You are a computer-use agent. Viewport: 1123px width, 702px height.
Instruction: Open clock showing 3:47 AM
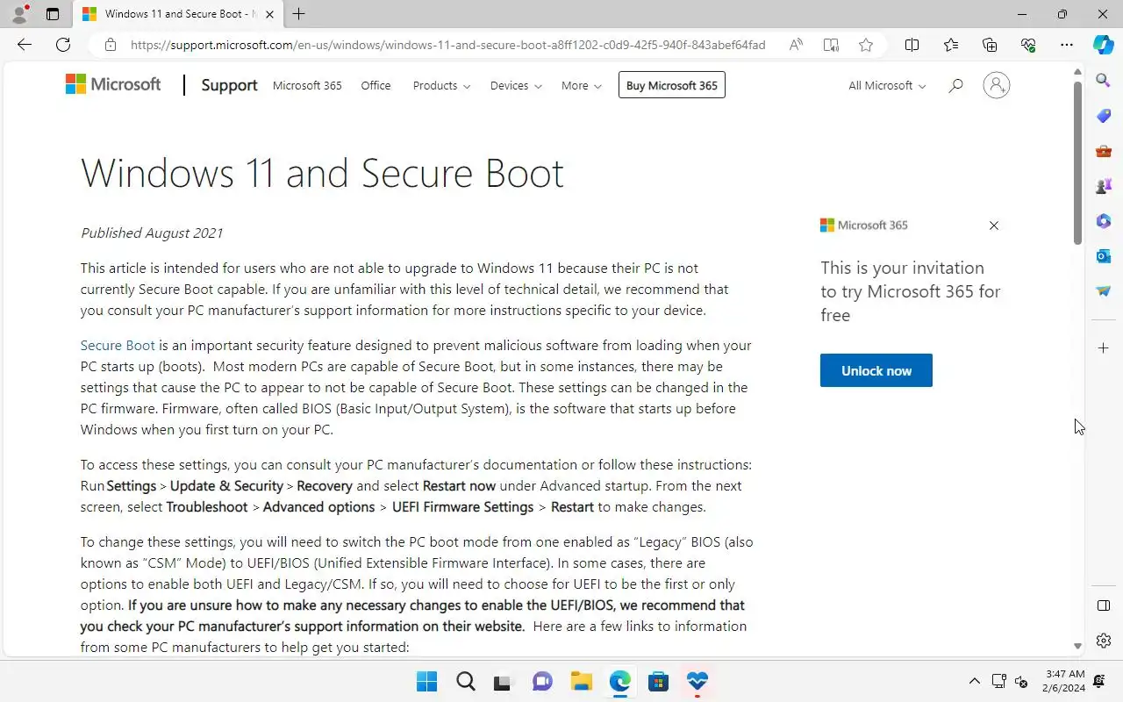coord(1065,681)
